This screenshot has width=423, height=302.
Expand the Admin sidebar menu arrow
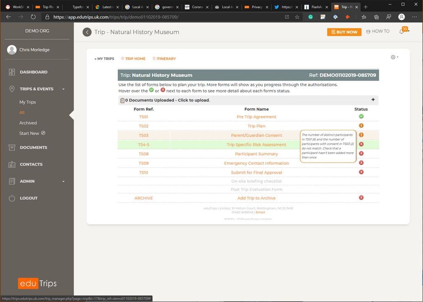point(63,182)
